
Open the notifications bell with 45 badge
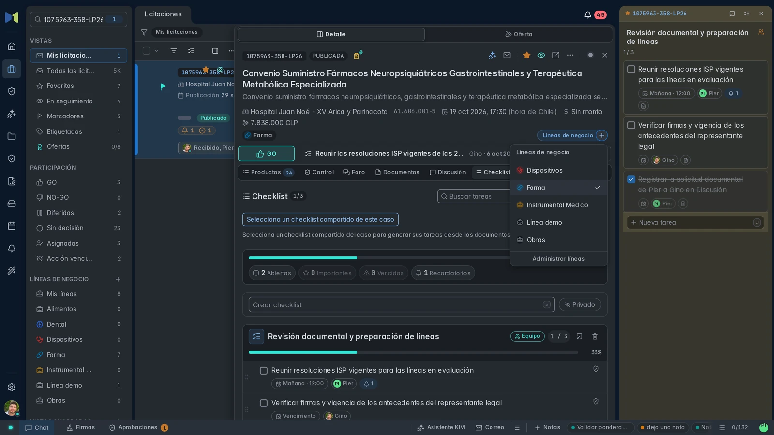click(x=595, y=15)
